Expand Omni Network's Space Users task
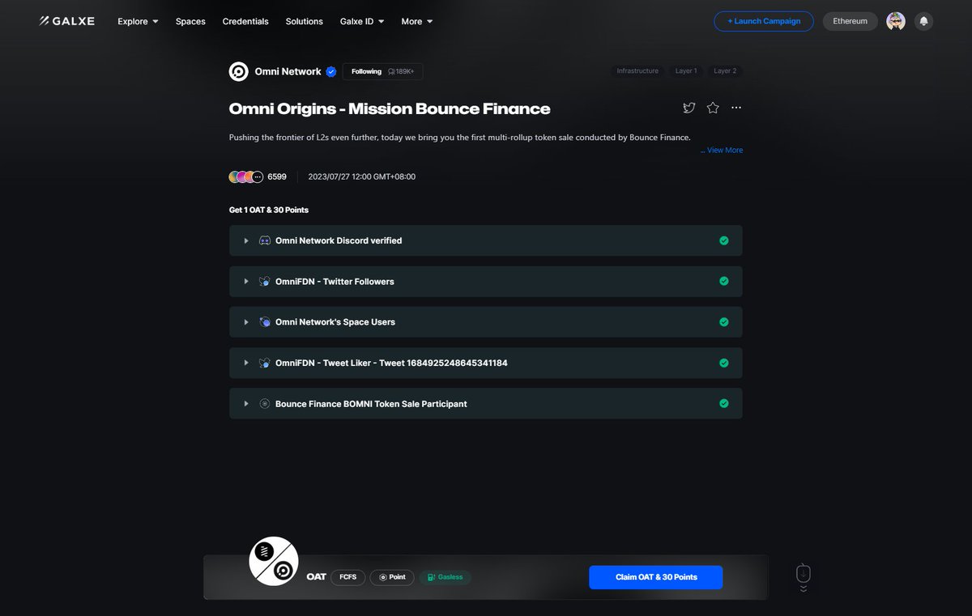972x616 pixels. (246, 321)
